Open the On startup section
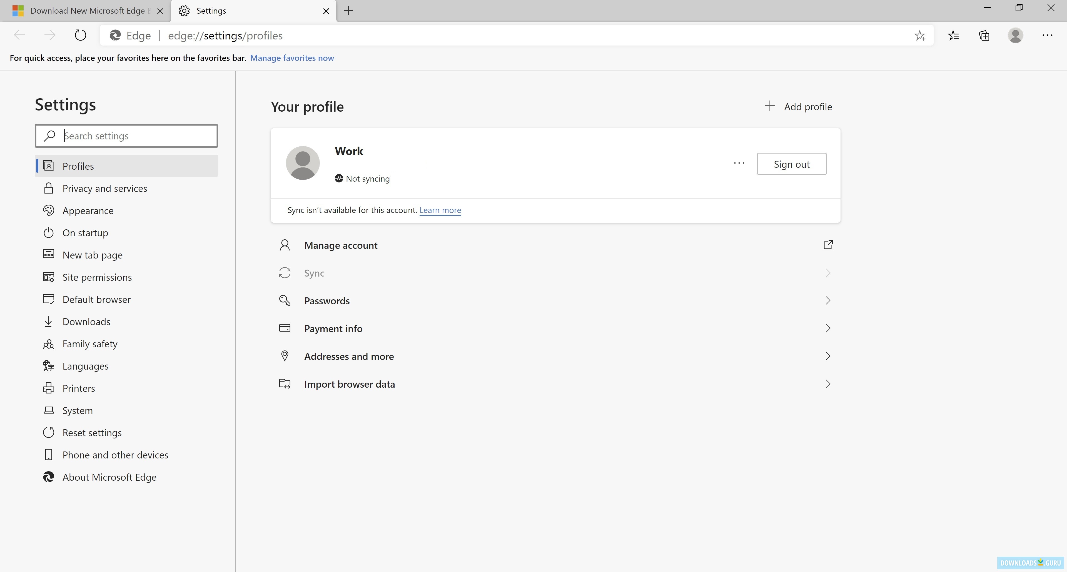Screen dimensions: 1067x572 coord(85,232)
